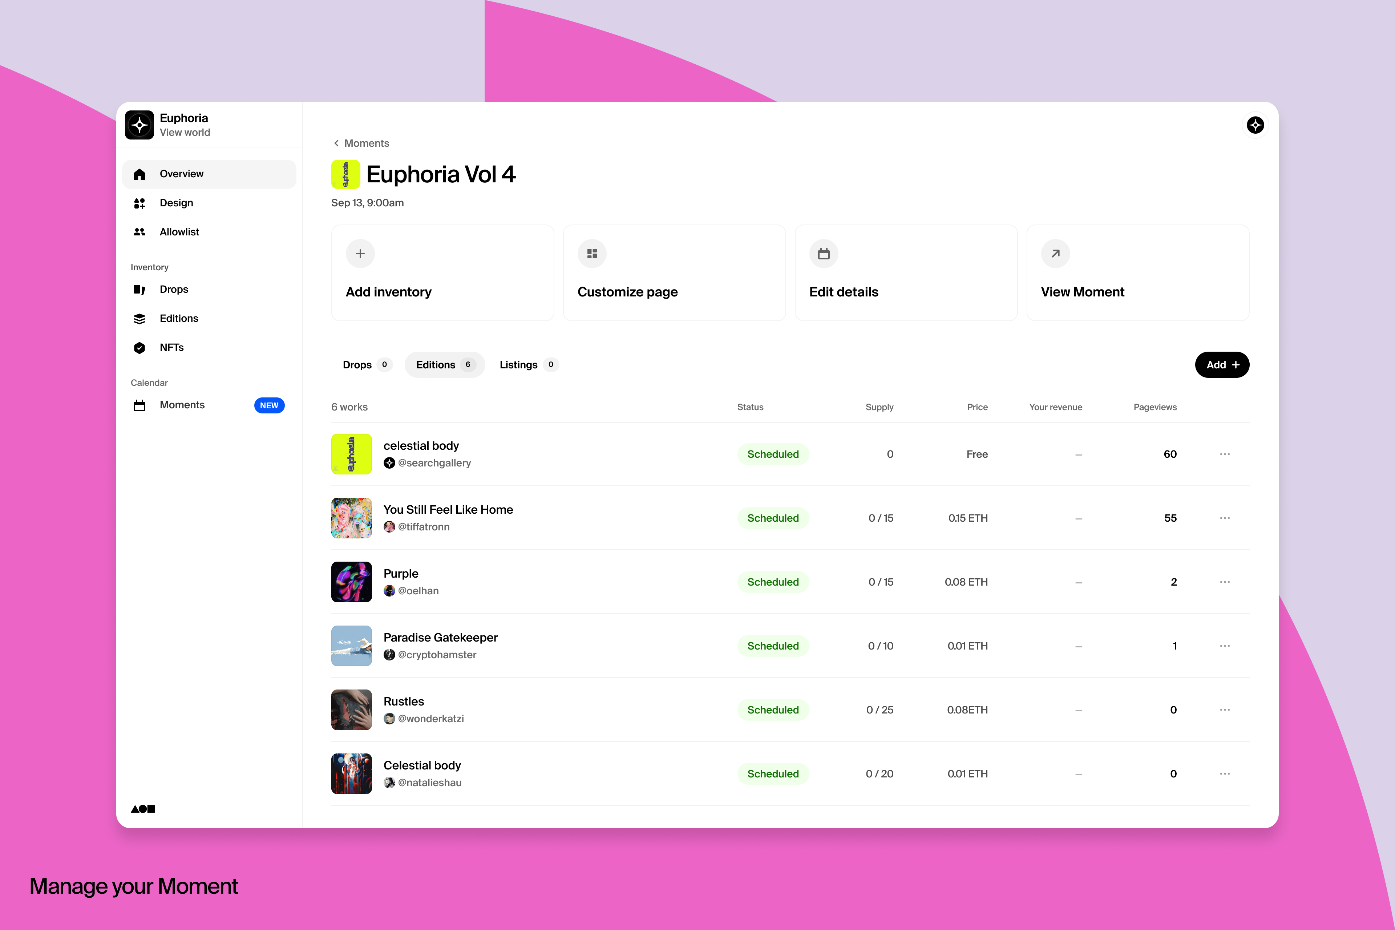This screenshot has width=1395, height=930.
Task: Click the Allowlist people icon
Action: [139, 232]
